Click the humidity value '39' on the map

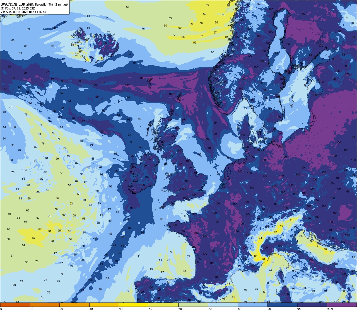pyautogui.click(x=255, y=256)
